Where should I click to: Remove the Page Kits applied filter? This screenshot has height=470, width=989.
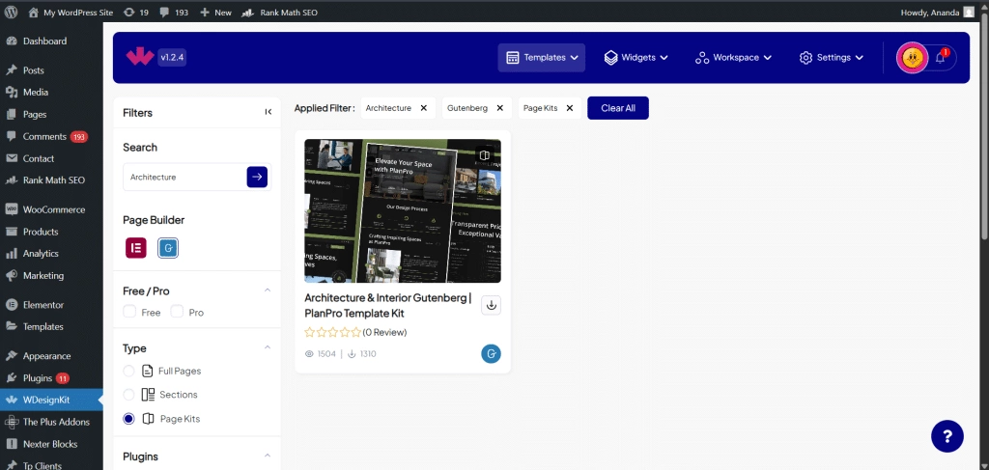pos(570,108)
